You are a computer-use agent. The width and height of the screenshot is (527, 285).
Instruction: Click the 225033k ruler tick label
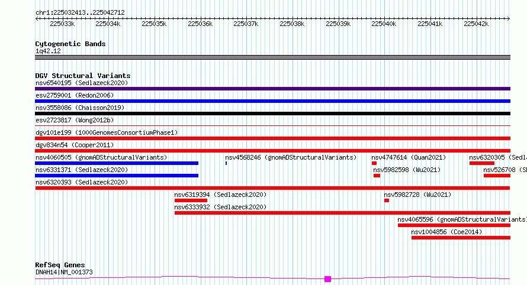pyautogui.click(x=62, y=24)
